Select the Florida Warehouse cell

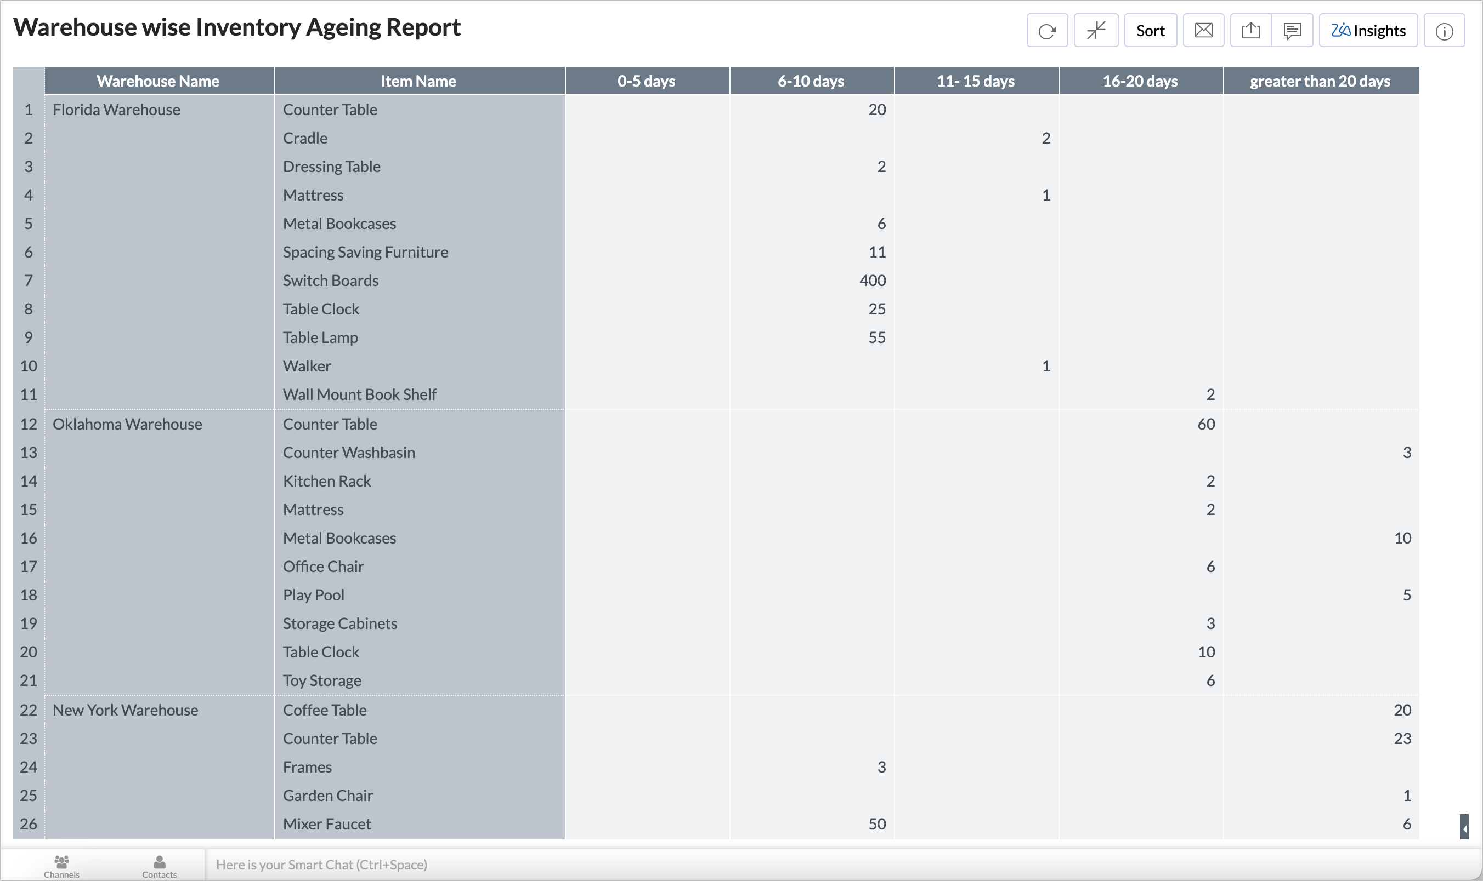(x=116, y=109)
